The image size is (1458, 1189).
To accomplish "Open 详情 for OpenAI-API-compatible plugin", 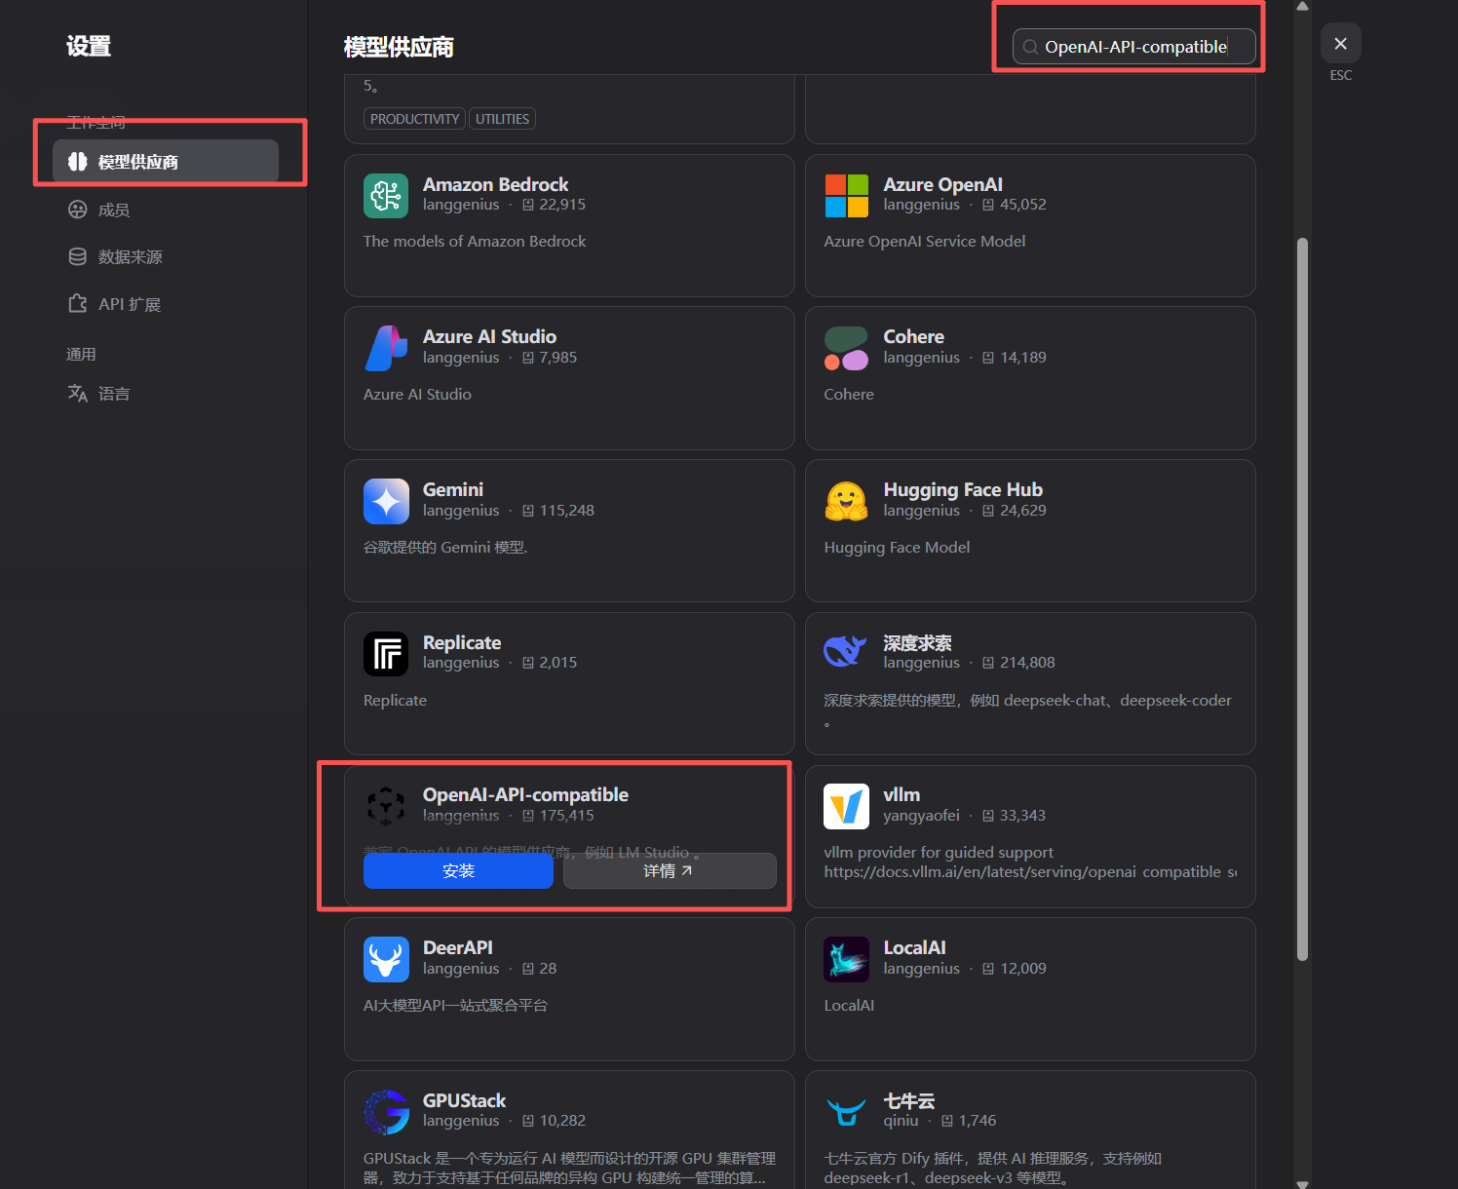I will coord(670,870).
